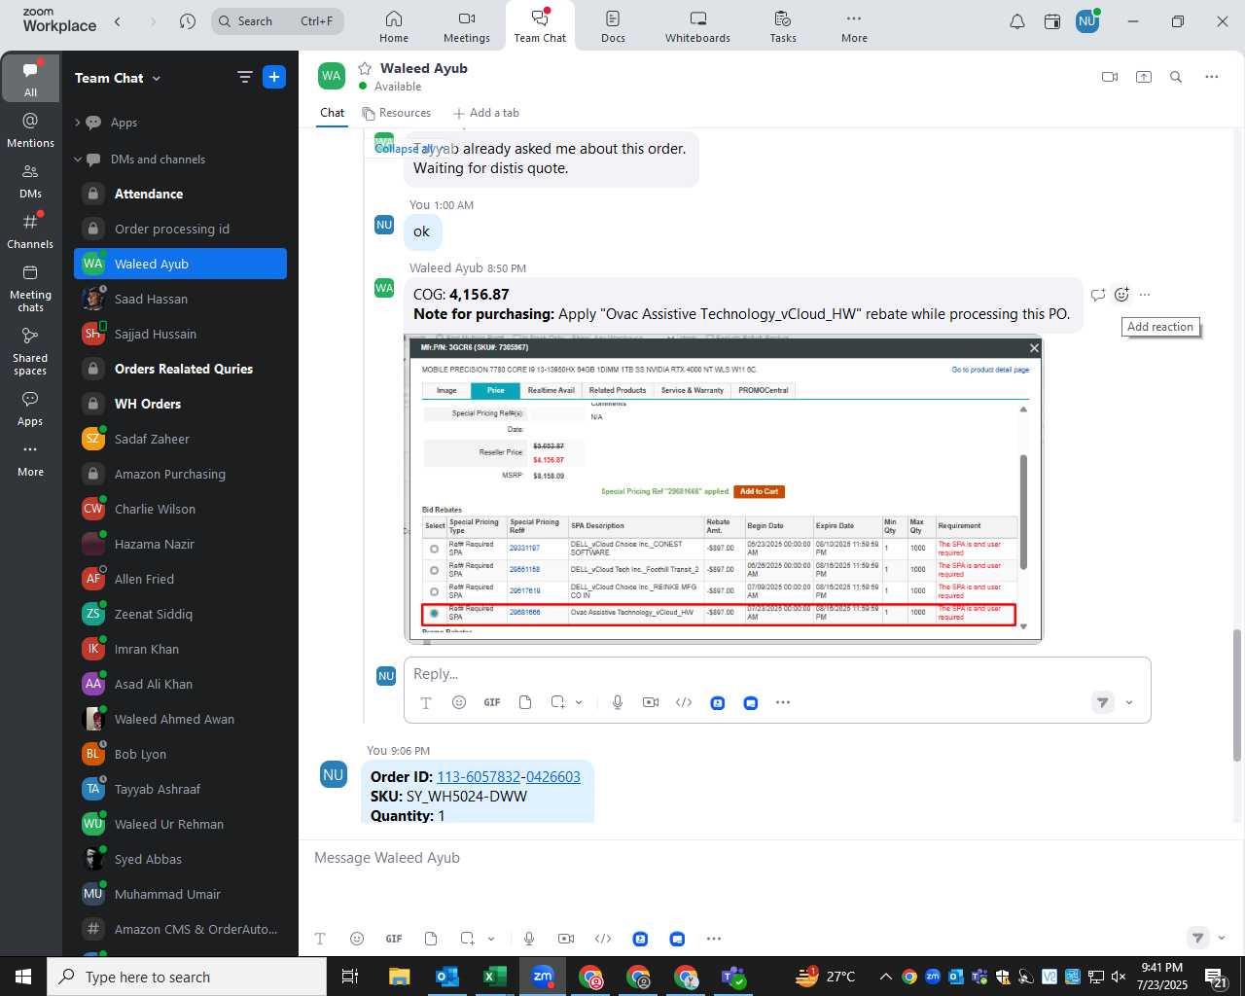Open the Windows Start menu
The image size is (1245, 996).
(x=23, y=977)
